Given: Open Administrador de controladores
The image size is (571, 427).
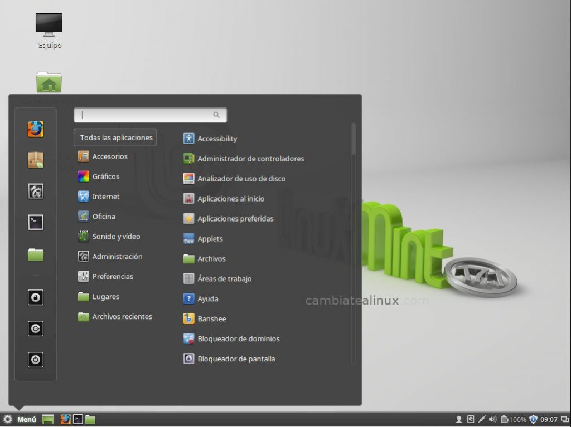Looking at the screenshot, I should tap(250, 159).
